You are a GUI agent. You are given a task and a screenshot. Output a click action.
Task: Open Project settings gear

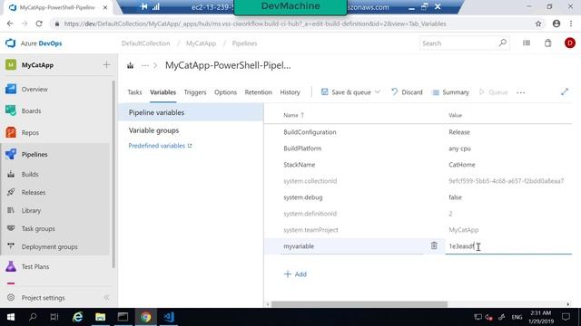[x=11, y=298]
